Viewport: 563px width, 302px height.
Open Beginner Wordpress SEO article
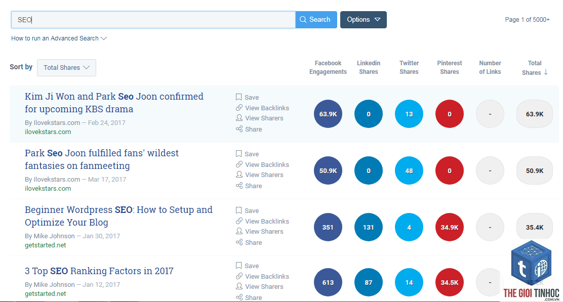pyautogui.click(x=118, y=216)
